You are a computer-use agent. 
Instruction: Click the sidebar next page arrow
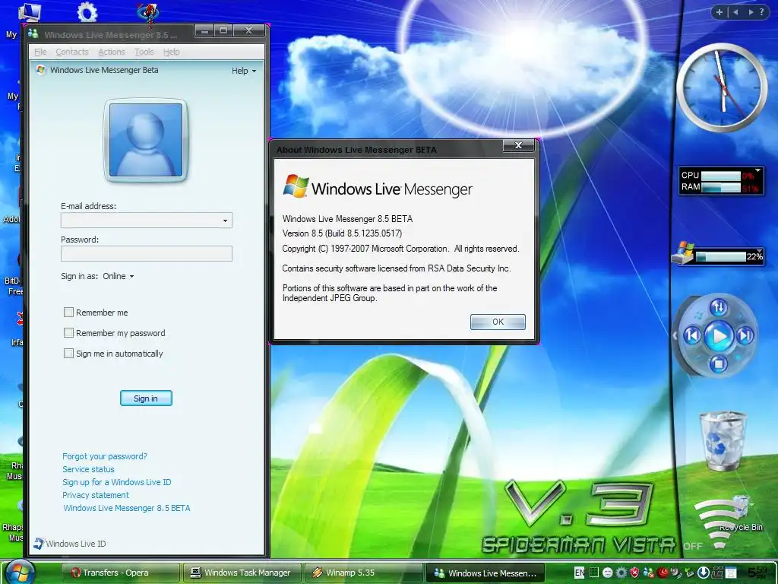750,12
